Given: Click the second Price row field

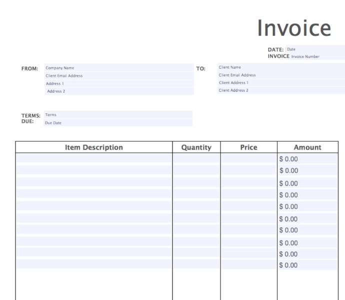Looking at the screenshot, I should coord(248,169).
